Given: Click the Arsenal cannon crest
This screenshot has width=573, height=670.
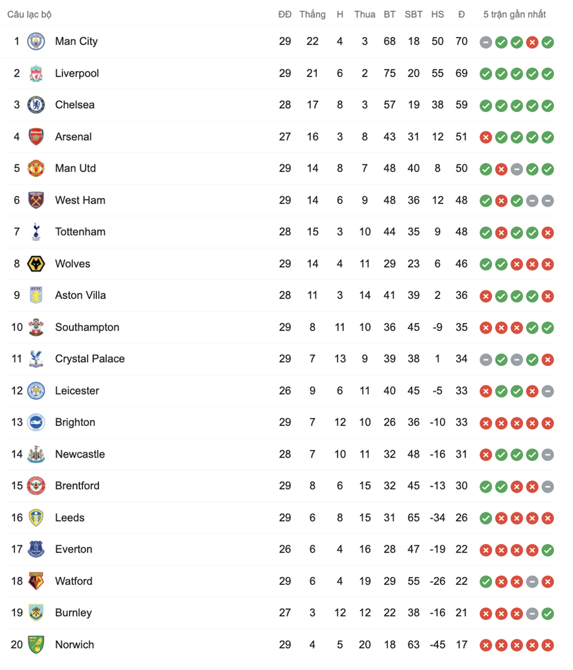Looking at the screenshot, I should [36, 137].
